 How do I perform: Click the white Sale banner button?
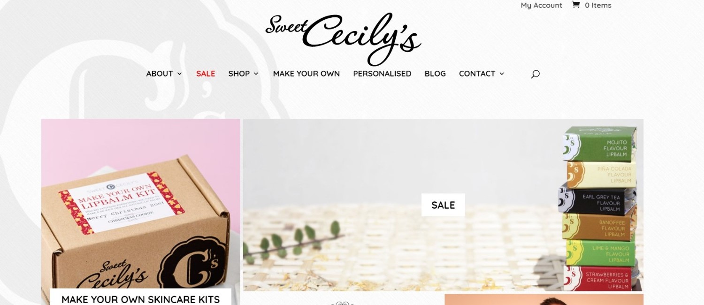pyautogui.click(x=443, y=205)
